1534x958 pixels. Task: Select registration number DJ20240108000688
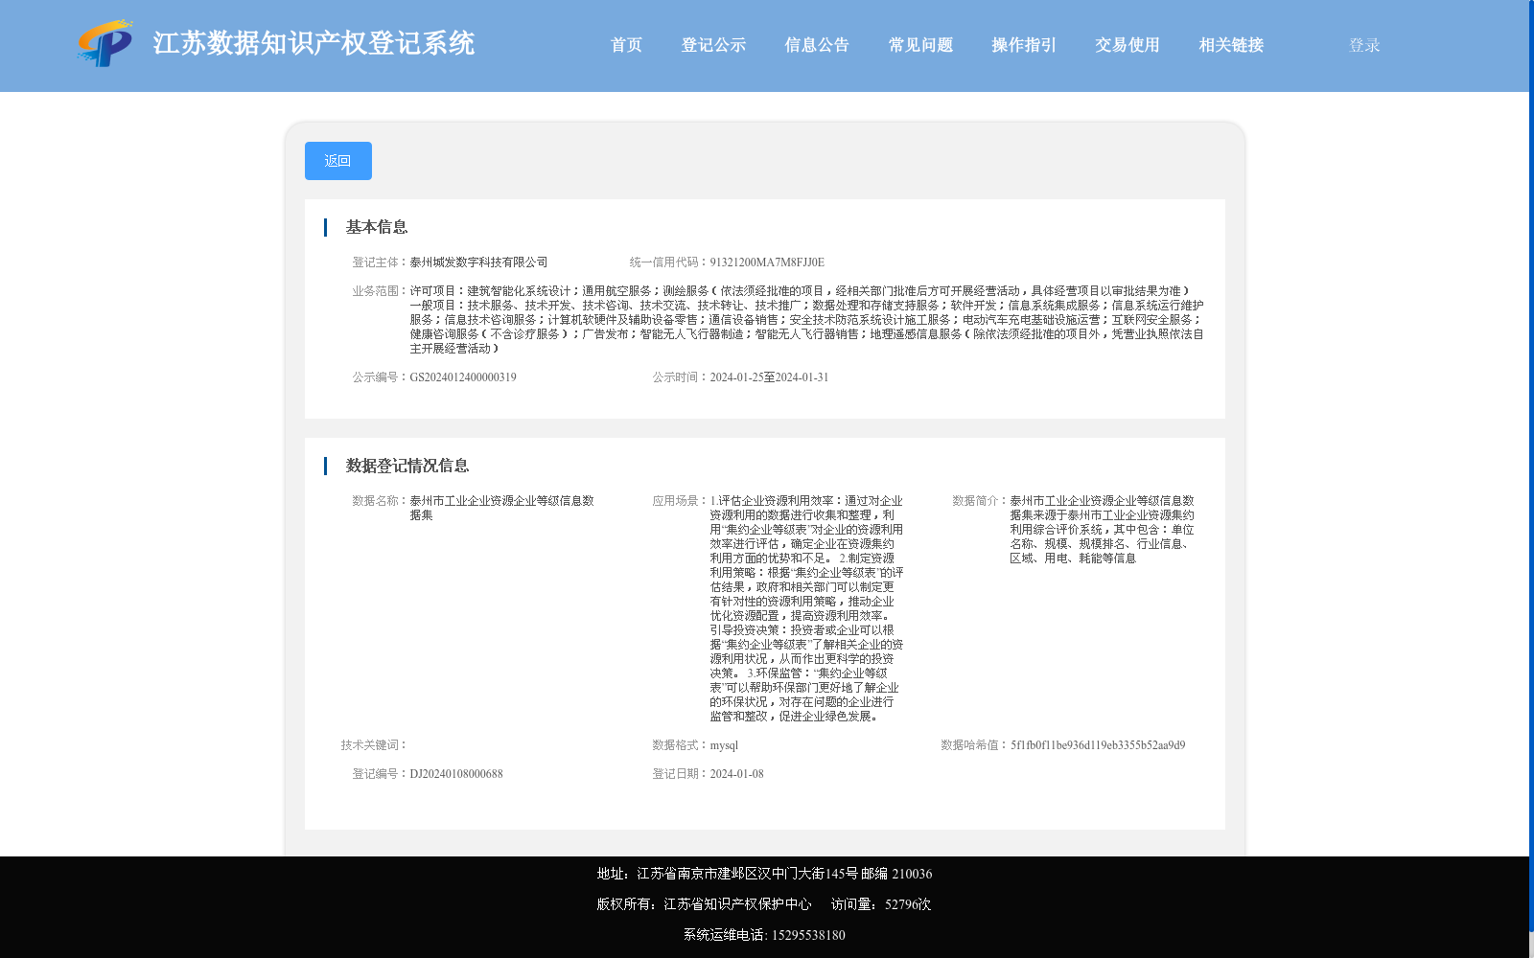(456, 774)
